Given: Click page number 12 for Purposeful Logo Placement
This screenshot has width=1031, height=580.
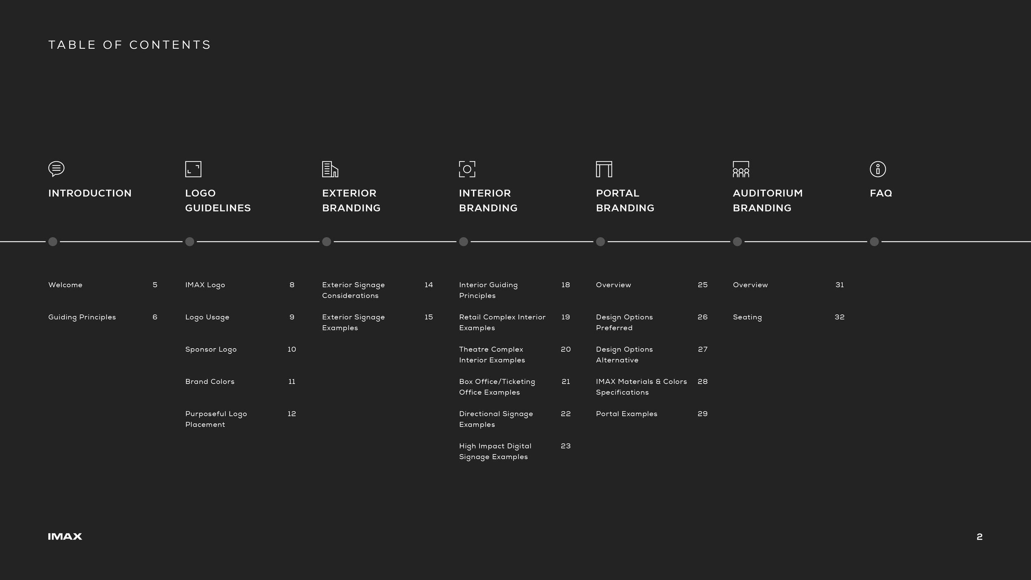Looking at the screenshot, I should [292, 414].
